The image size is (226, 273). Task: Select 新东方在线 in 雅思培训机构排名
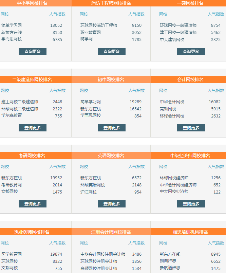click(170, 254)
